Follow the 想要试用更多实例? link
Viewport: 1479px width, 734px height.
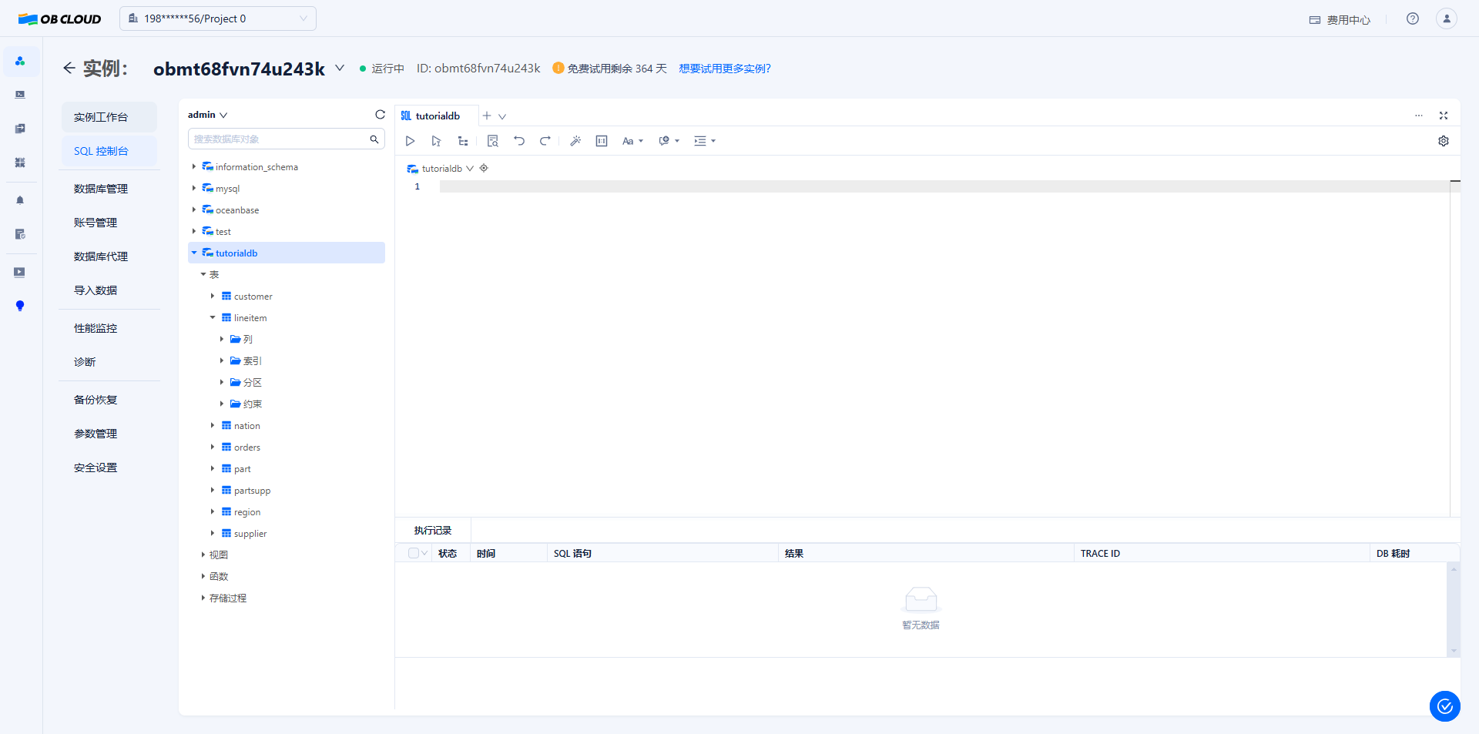(725, 69)
